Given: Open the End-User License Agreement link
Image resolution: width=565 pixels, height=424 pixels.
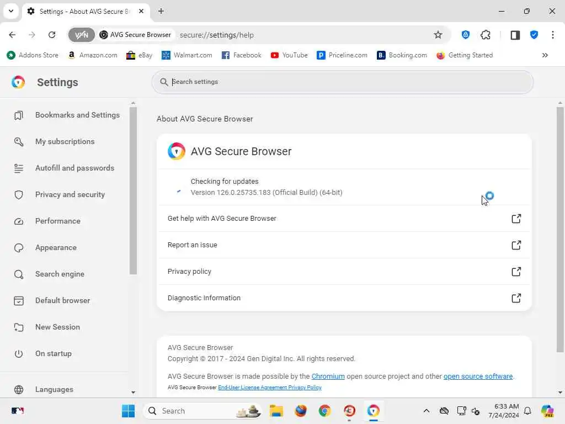Looking at the screenshot, I should pyautogui.click(x=253, y=388).
